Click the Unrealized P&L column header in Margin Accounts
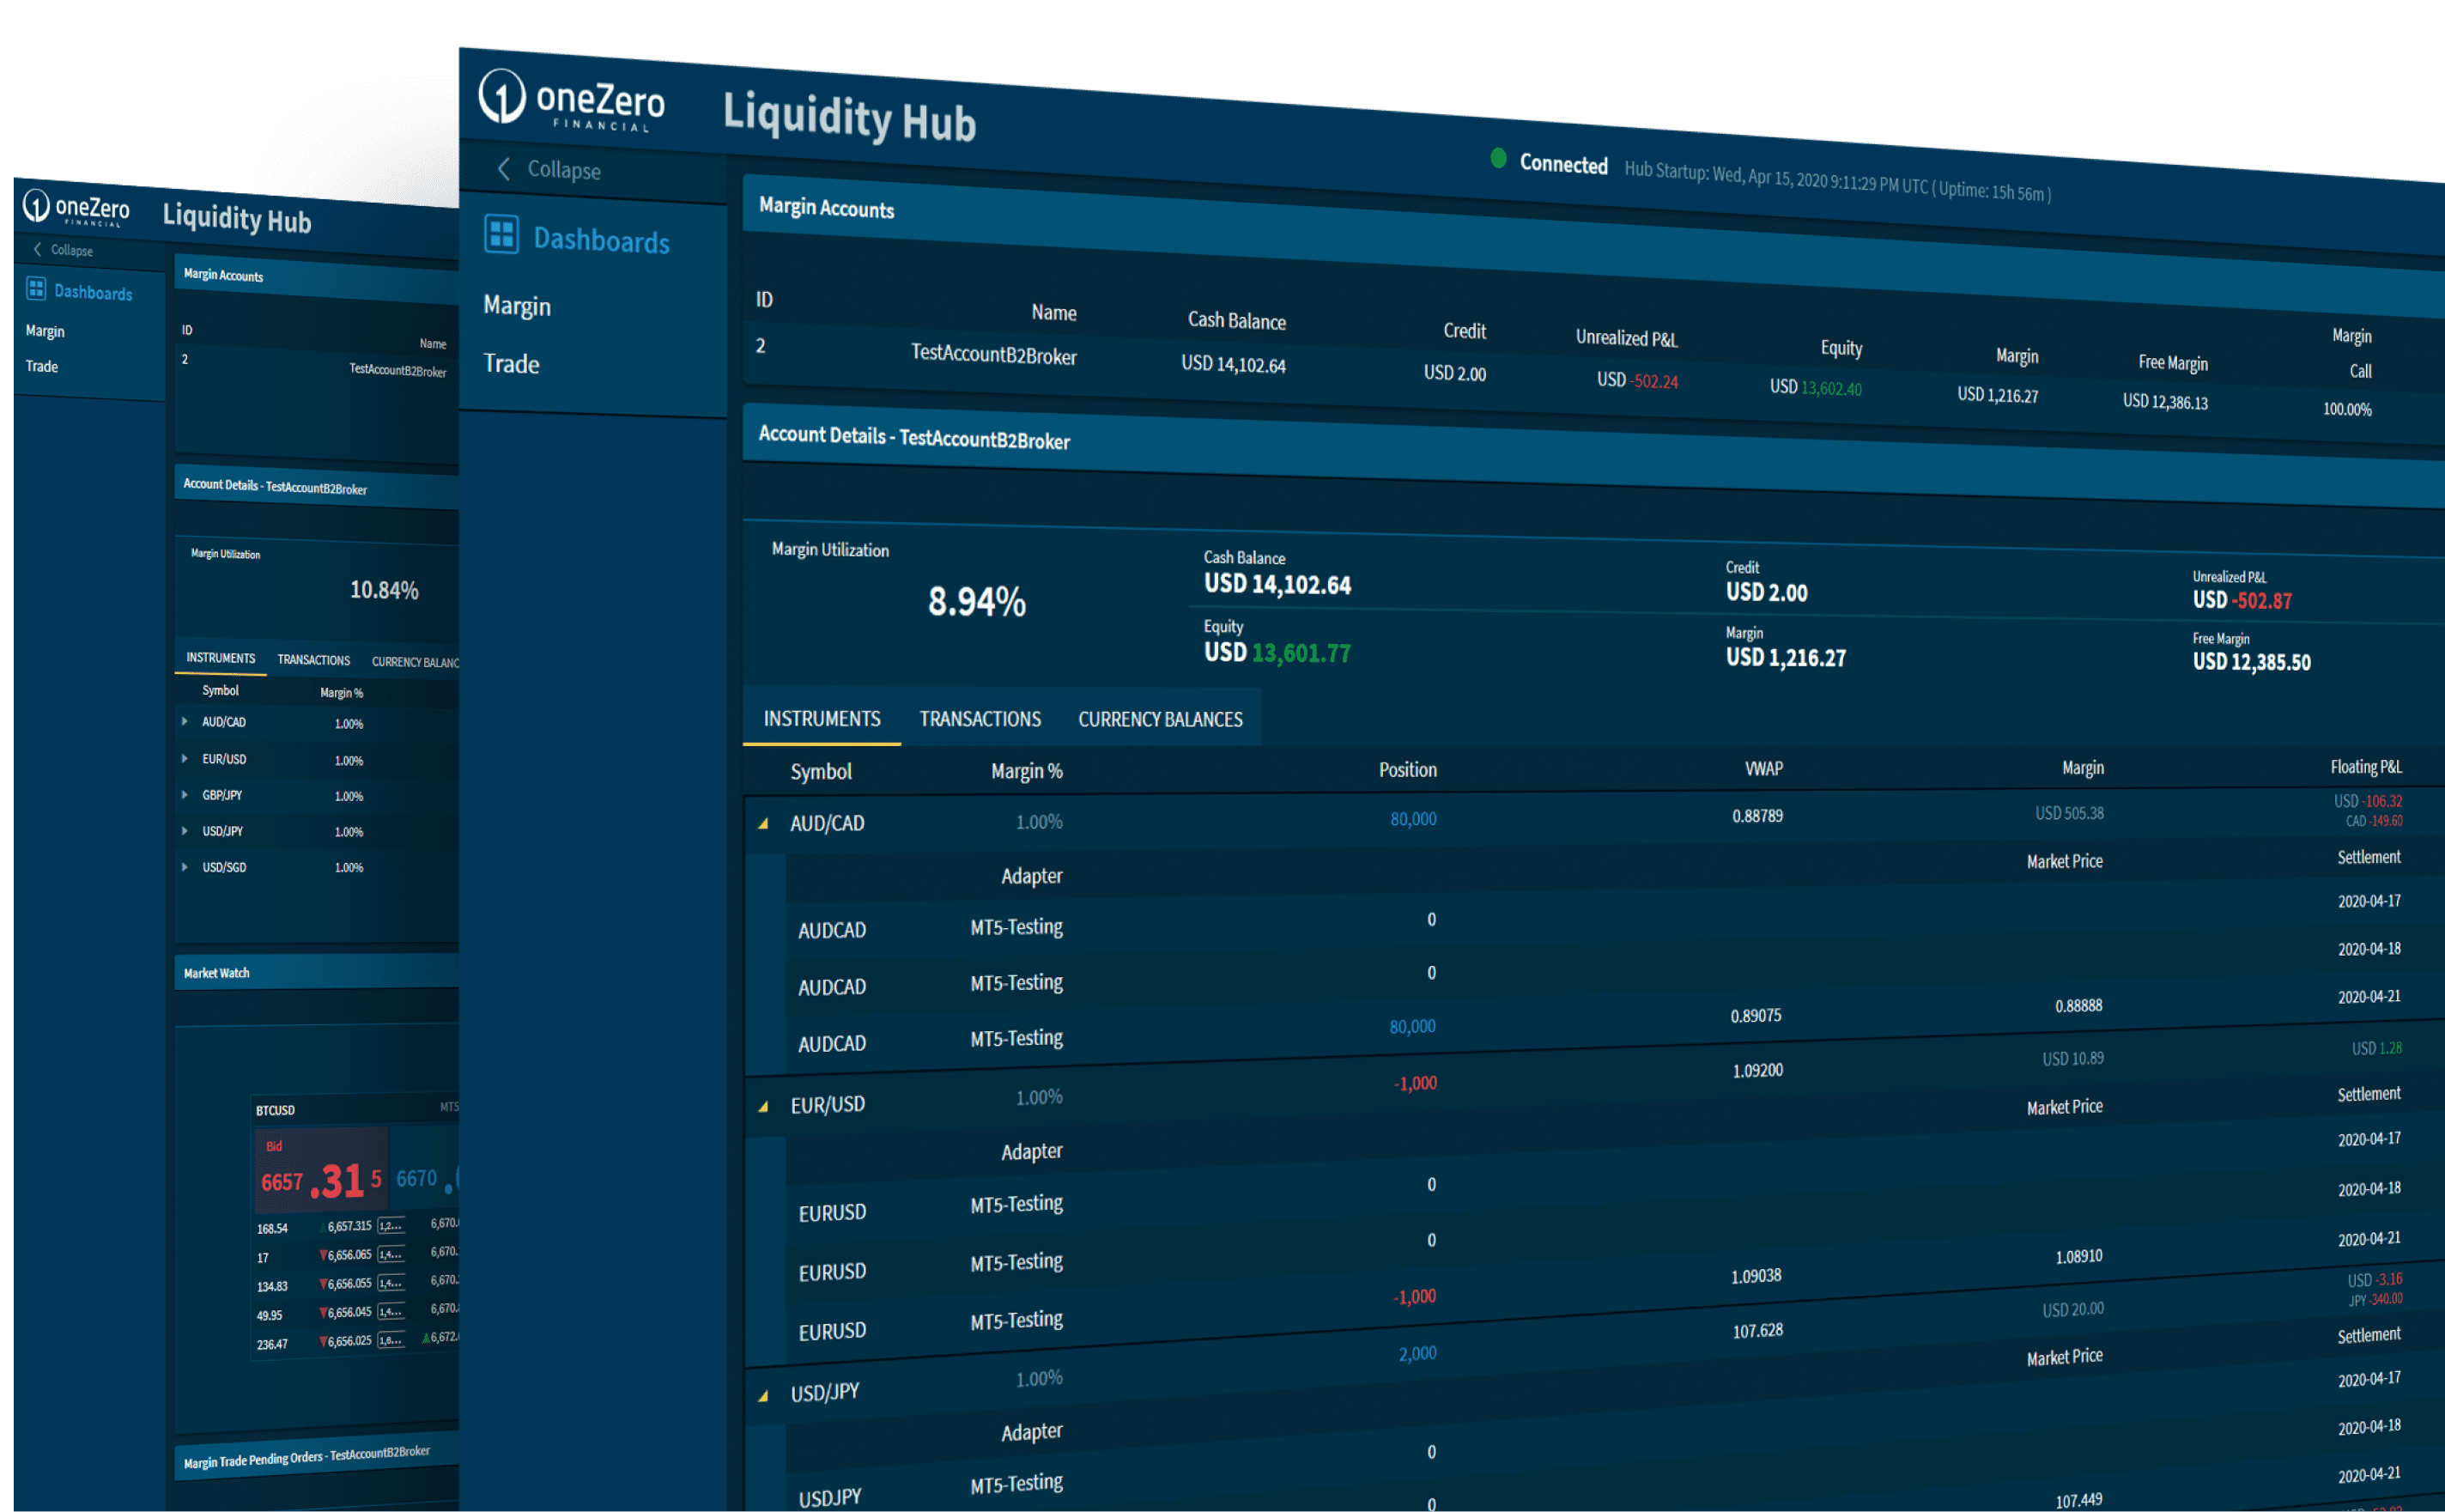 tap(1626, 338)
